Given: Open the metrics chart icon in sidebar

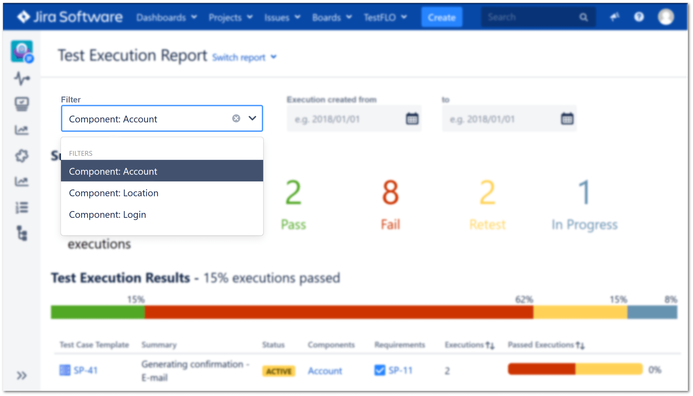Looking at the screenshot, I should pyautogui.click(x=22, y=131).
